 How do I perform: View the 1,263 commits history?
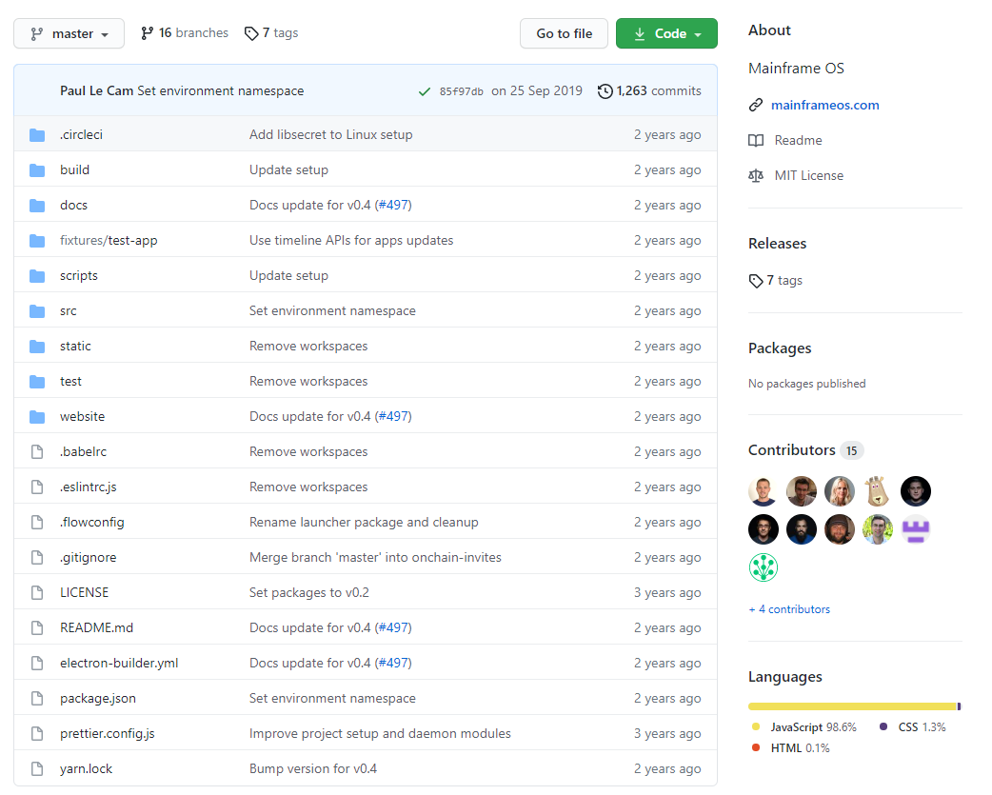click(x=649, y=91)
